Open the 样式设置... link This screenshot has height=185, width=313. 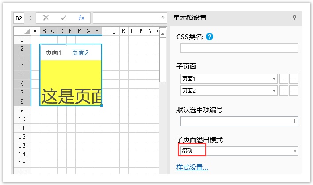[192, 167]
